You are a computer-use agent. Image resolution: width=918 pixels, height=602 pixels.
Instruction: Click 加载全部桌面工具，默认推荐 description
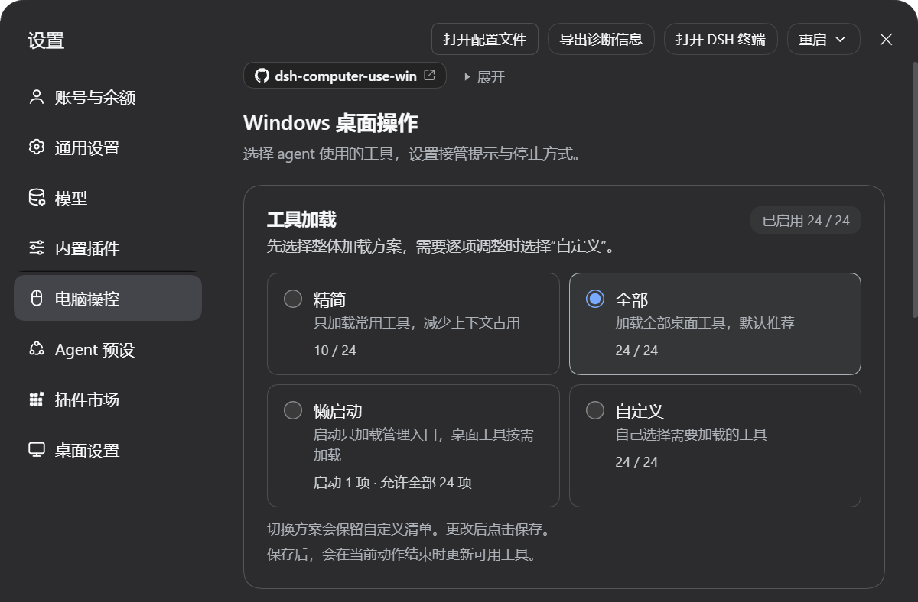click(x=705, y=322)
